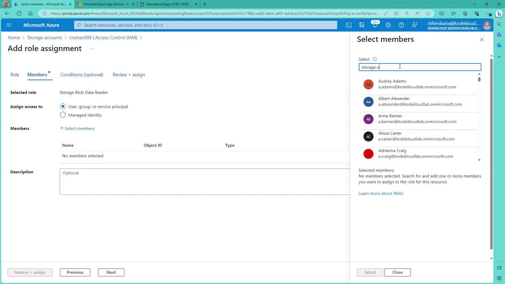
Task: Open the Review + assign tab
Action: tap(129, 75)
